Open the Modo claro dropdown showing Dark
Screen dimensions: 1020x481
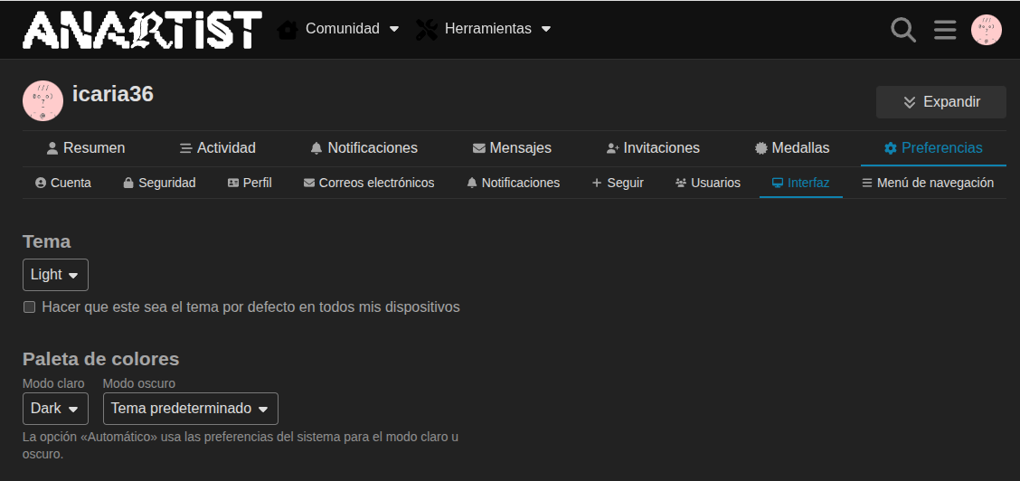point(55,409)
